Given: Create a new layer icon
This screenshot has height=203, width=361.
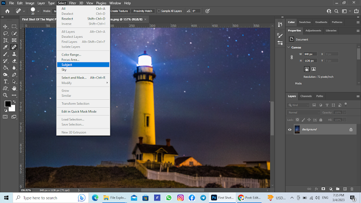Looking at the screenshot, I should point(345,189).
